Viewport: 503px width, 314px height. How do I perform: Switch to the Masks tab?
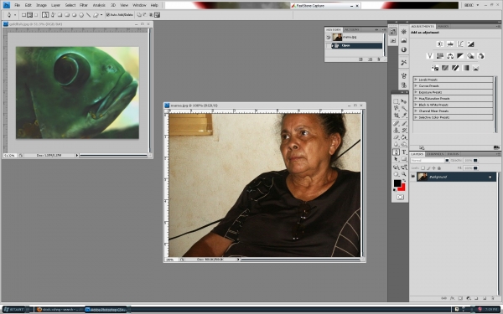coord(443,26)
